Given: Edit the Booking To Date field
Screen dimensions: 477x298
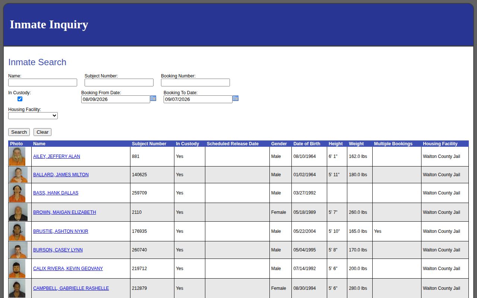Looking at the screenshot, I should pos(198,99).
